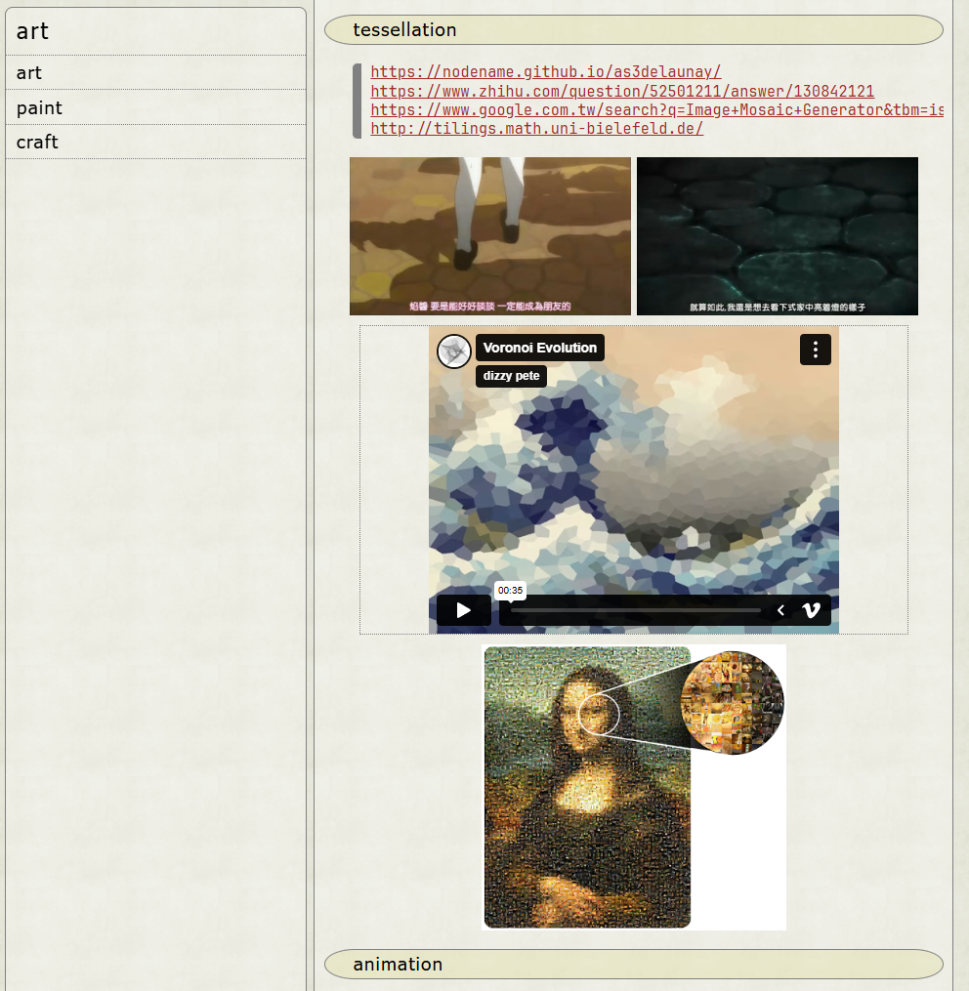Visit the dizzy pete author link
Viewport: 969px width, 991px height.
pyautogui.click(x=511, y=376)
